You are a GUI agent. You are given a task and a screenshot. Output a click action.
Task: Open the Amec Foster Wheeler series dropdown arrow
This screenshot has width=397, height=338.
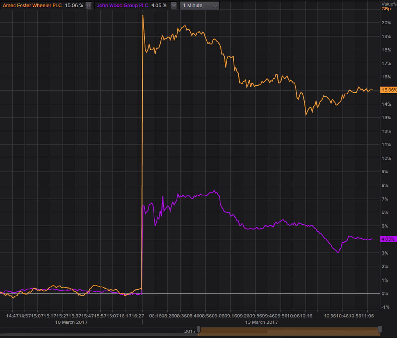(x=88, y=6)
